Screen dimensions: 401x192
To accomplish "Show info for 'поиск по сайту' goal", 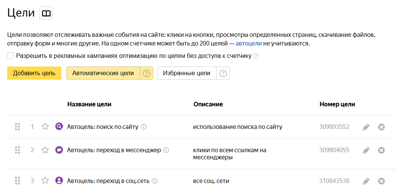I will coord(143,127).
